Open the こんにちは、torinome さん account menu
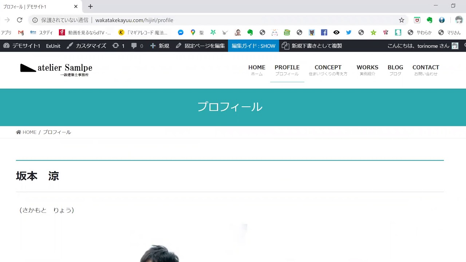466x262 pixels. pos(422,46)
